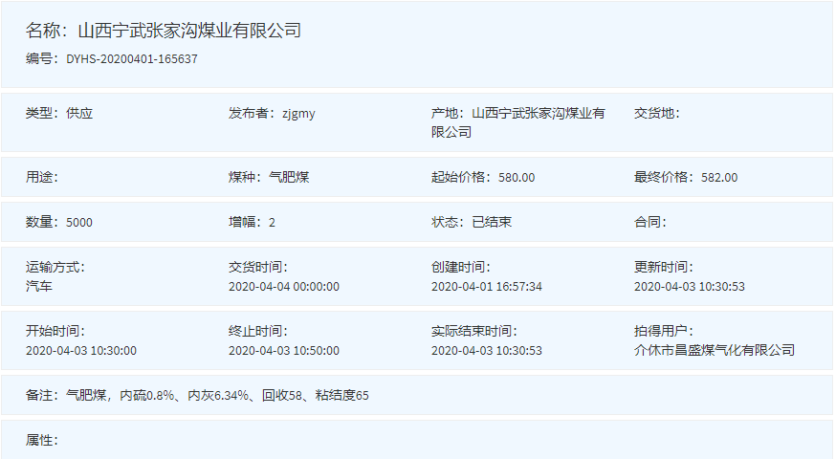Click the creation time 2020-04-01 16:57:34

487,286
